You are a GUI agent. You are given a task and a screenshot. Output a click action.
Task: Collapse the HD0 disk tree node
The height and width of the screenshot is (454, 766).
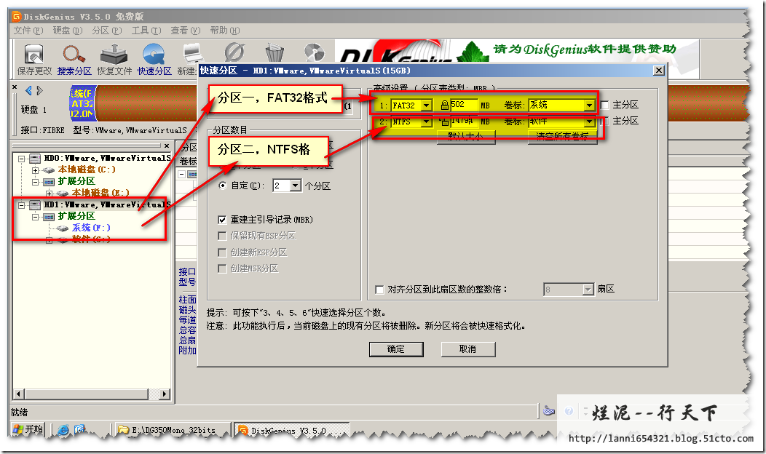click(x=22, y=159)
